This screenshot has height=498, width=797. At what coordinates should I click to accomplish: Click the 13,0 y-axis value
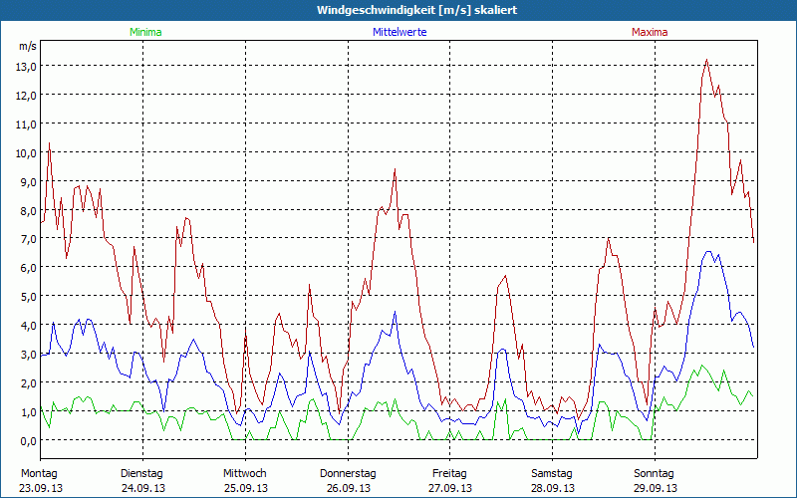point(28,67)
